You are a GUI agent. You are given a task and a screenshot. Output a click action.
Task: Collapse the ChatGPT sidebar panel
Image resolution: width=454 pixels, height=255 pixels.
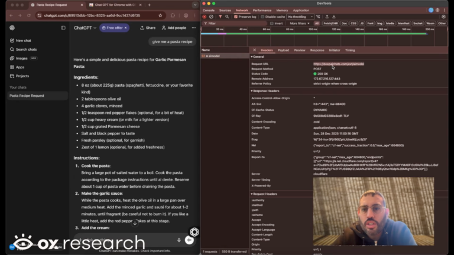pyautogui.click(x=63, y=28)
